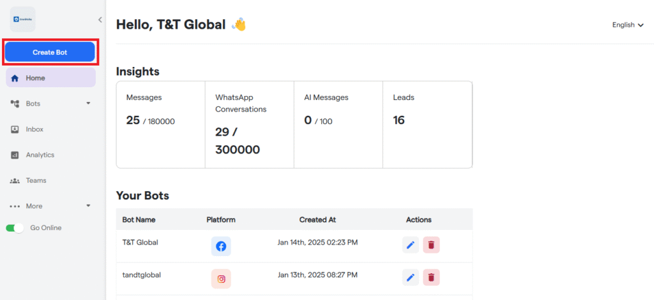This screenshot has height=300, width=654.
Task: Delete the tandtglobal bot via trash icon
Action: [432, 277]
